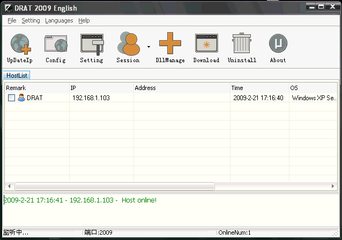342x240 pixels.
Task: Open the File menu
Action: 12,20
